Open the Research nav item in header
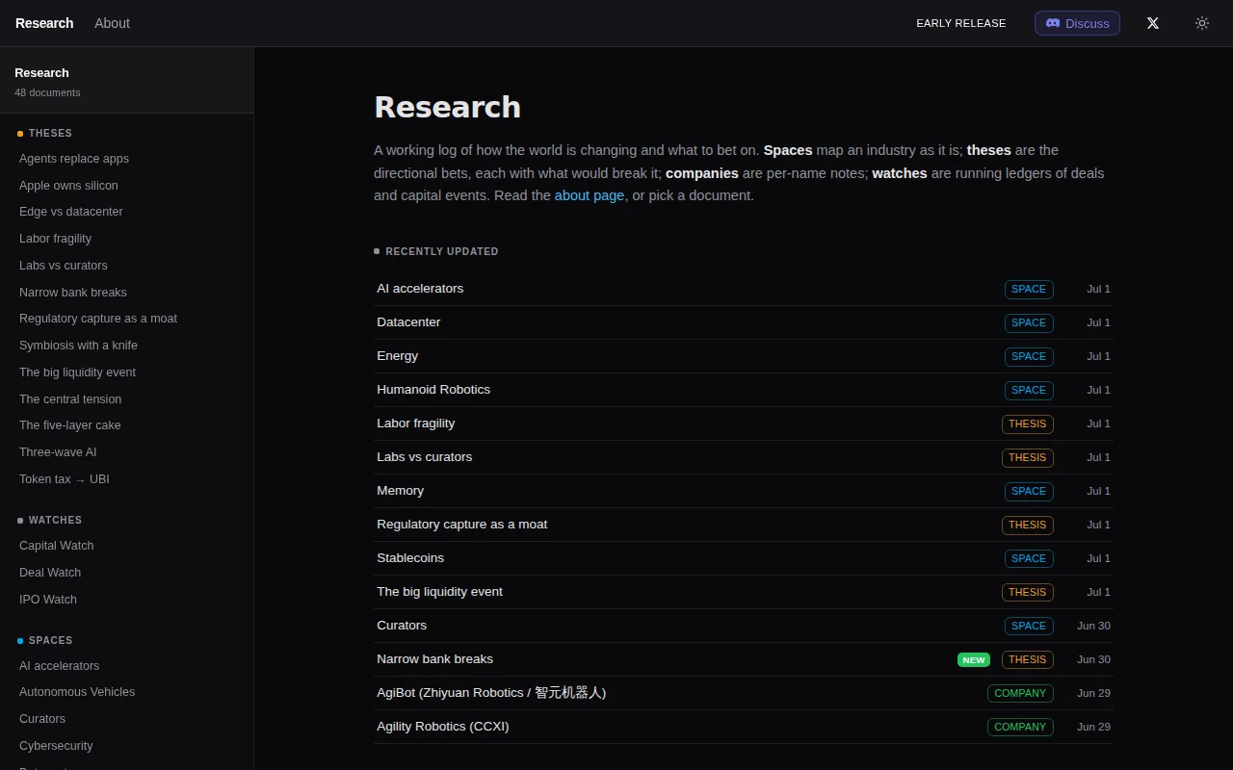This screenshot has width=1233, height=770. coord(44,23)
